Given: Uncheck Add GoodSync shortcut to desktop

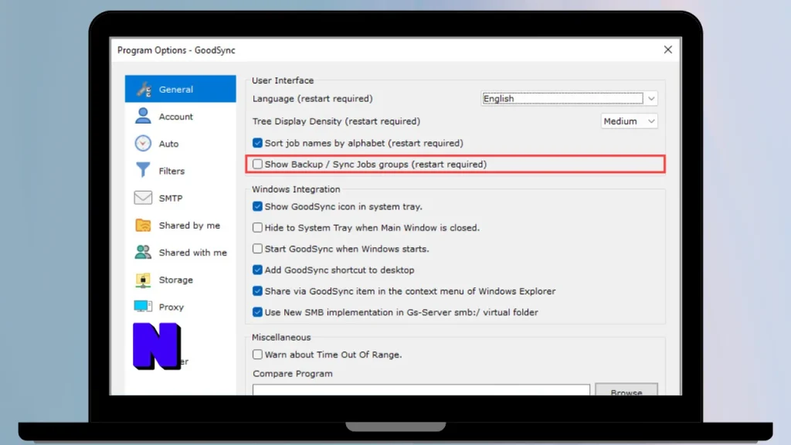Looking at the screenshot, I should [257, 270].
